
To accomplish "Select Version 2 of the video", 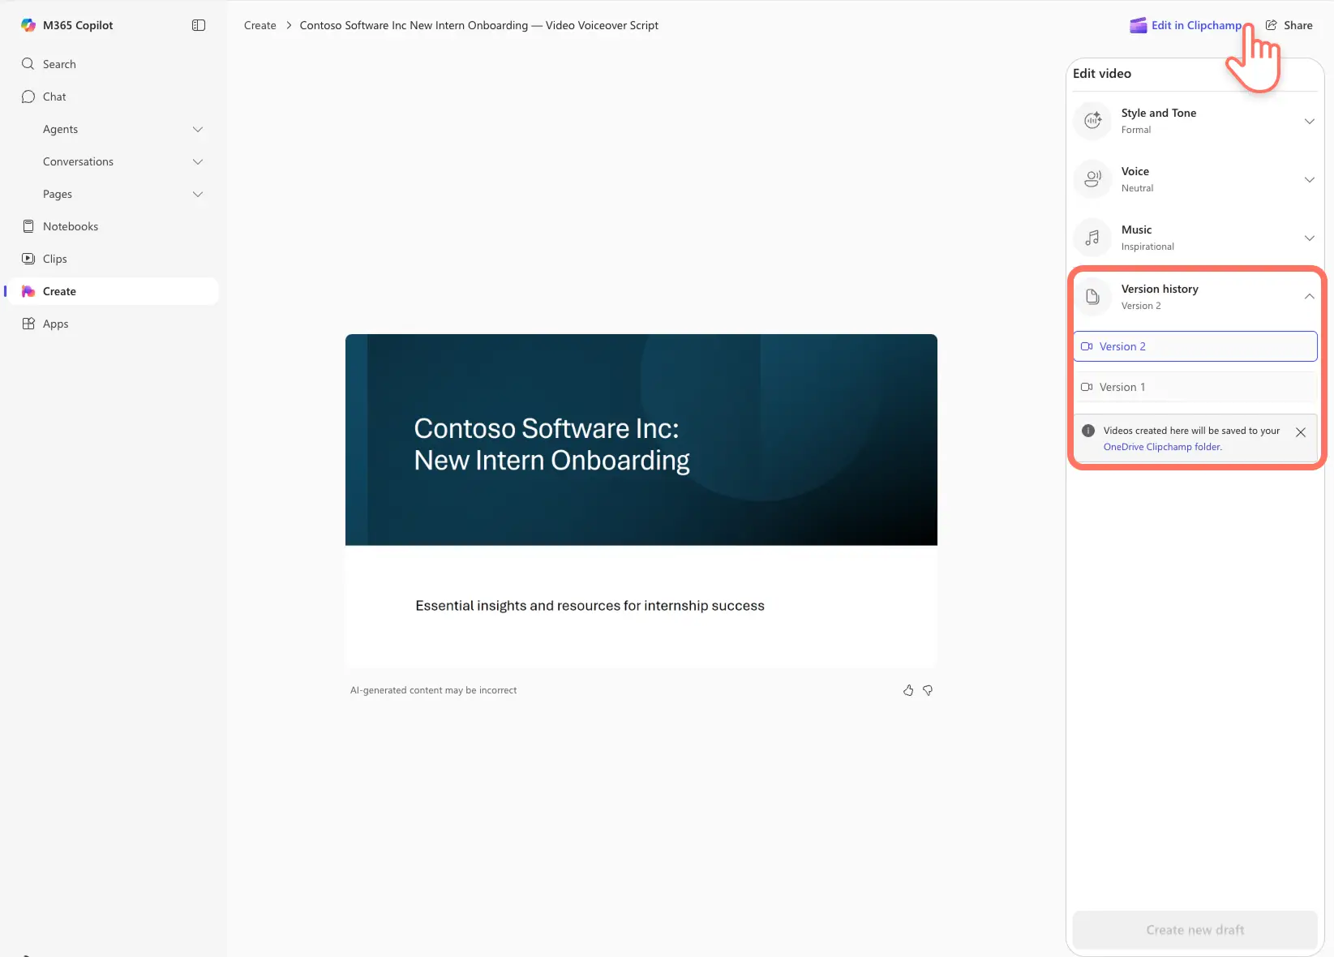I will [x=1195, y=346].
